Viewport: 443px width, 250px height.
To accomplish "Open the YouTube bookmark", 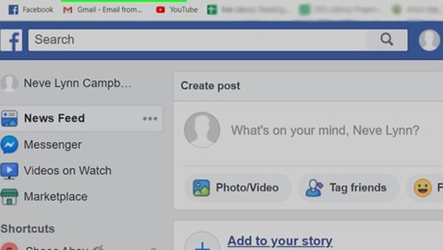I will [x=177, y=10].
